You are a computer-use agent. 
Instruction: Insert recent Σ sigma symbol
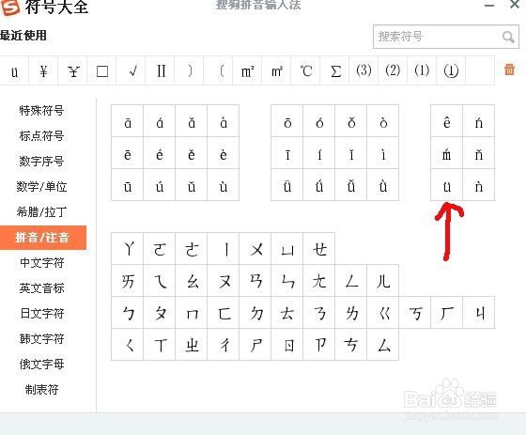click(x=334, y=70)
